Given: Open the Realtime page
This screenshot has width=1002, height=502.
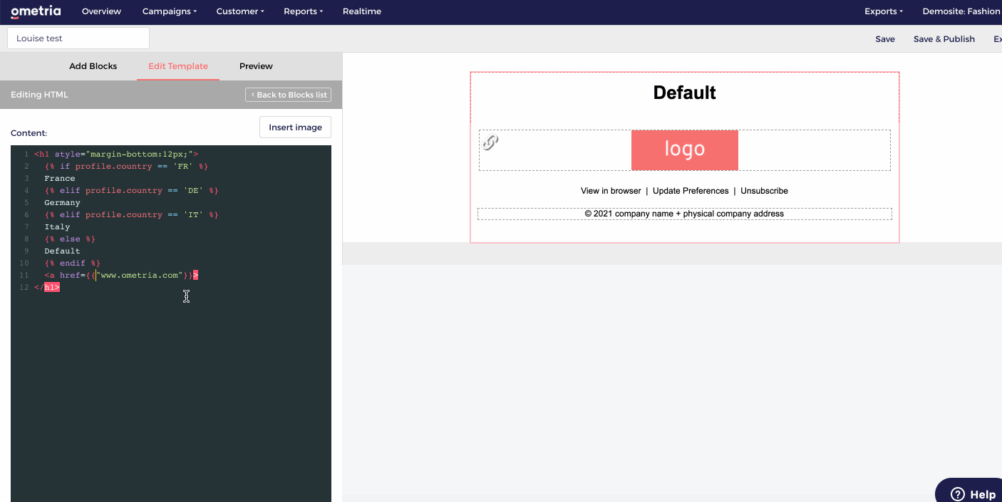Looking at the screenshot, I should pyautogui.click(x=362, y=11).
